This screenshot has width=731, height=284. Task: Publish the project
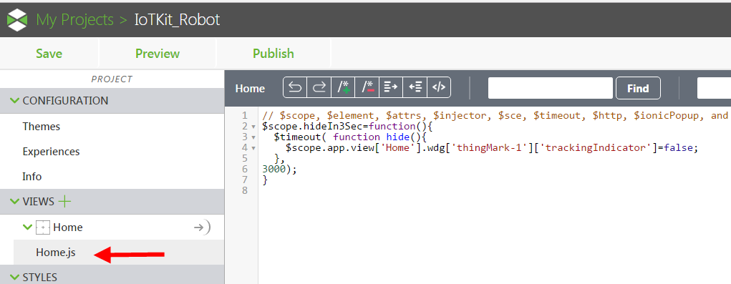click(273, 54)
